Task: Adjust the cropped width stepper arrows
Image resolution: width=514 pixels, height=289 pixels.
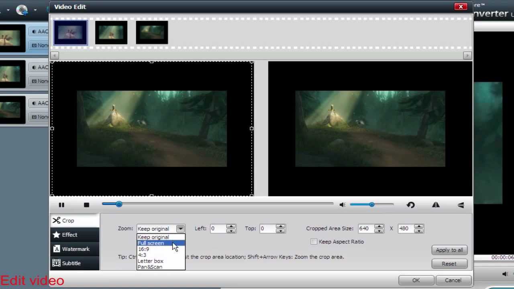Action: [x=379, y=228]
